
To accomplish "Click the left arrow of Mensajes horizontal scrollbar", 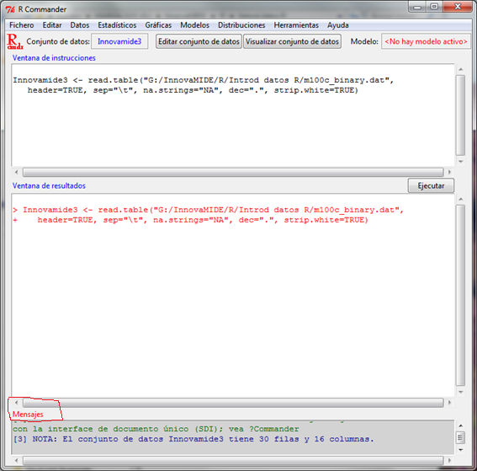I will 17,460.
